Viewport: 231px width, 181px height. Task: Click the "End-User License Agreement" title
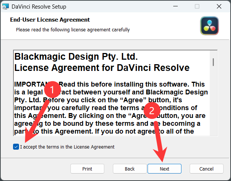point(50,20)
